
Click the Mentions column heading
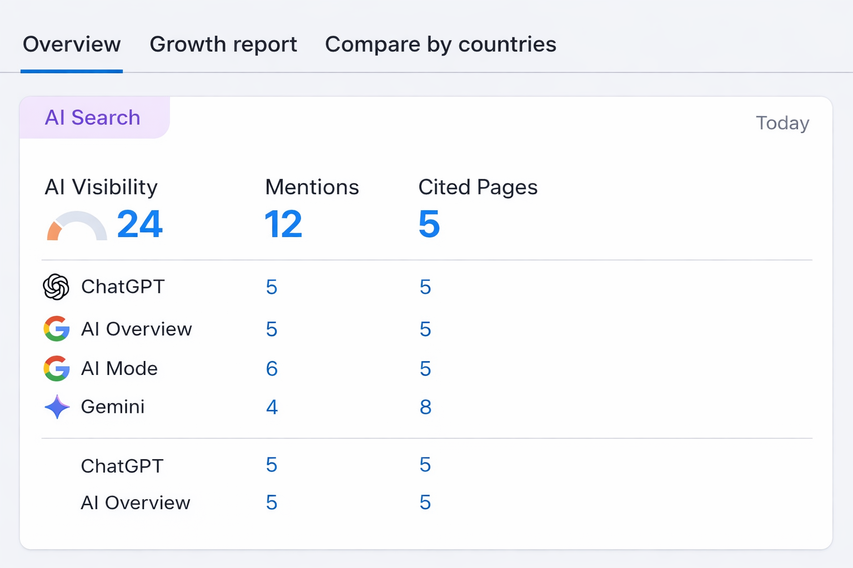[312, 187]
